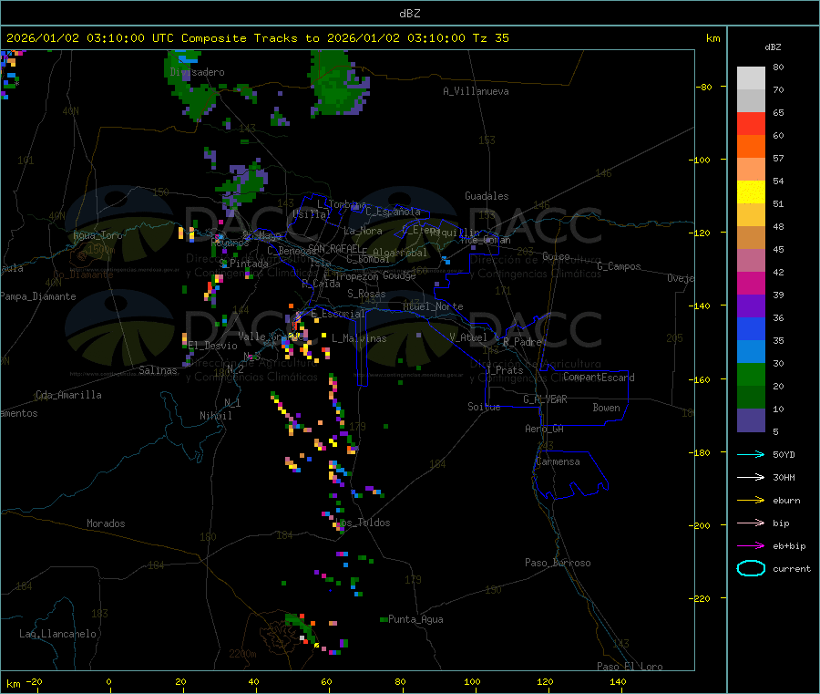The image size is (820, 694).
Task: Click the 'G_ALVEAR' map label
Action: coord(545,399)
